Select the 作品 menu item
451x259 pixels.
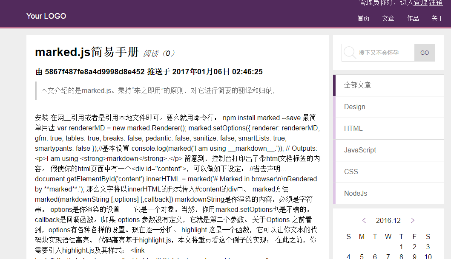413,18
